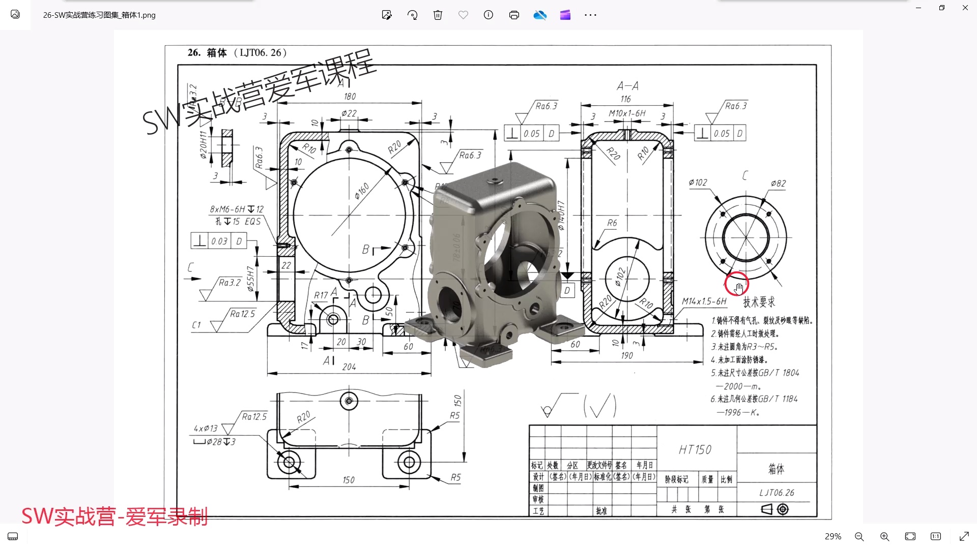Viewport: 977px width, 549px height.
Task: Click the 29% zoom level indicator
Action: coord(833,536)
